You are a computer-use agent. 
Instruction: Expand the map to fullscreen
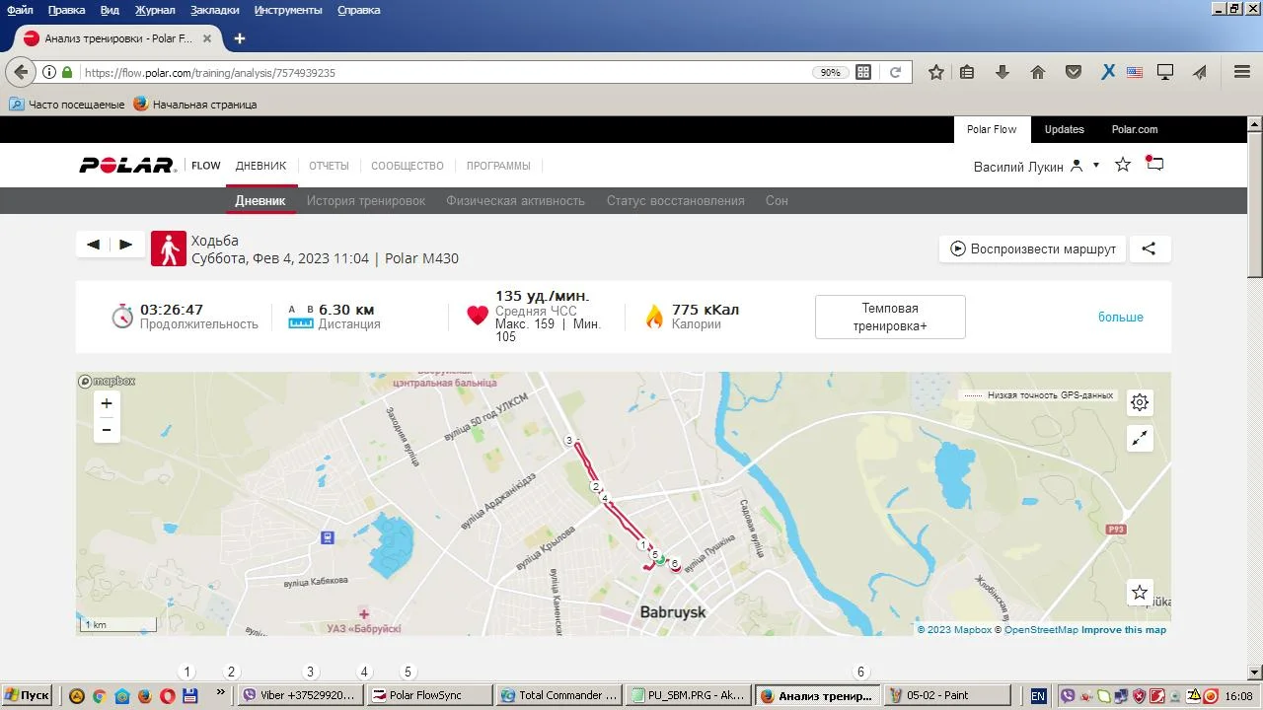point(1140,439)
